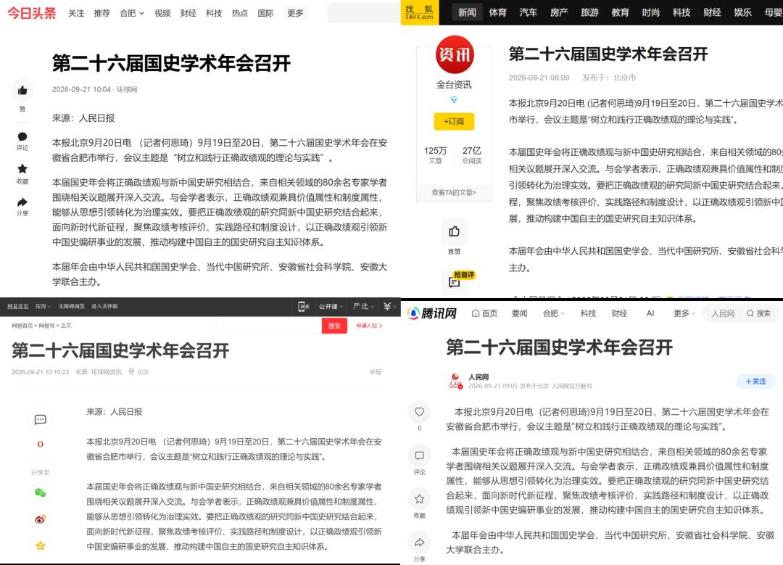Open comments via Toutiao 评论 bubble icon
The image size is (783, 565).
click(x=22, y=137)
